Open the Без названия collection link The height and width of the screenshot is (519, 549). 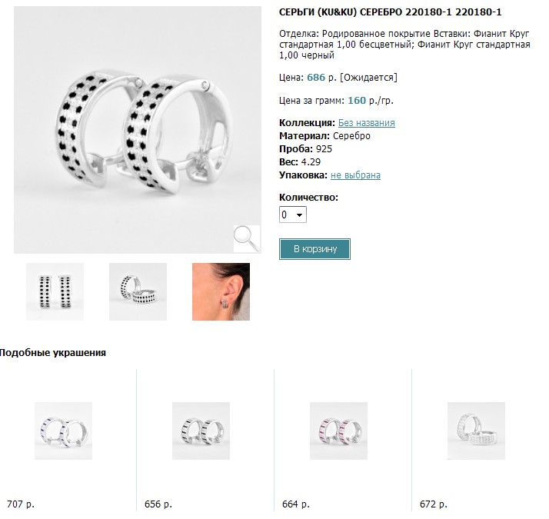point(367,123)
